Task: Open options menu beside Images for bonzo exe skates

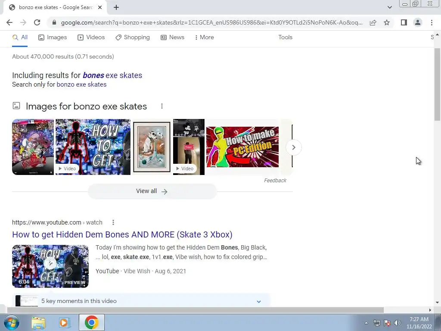Action: (162, 106)
